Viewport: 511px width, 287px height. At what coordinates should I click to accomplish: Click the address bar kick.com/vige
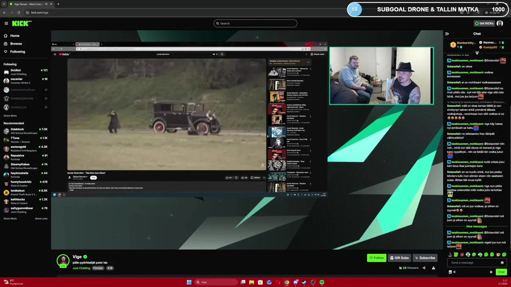(x=40, y=12)
